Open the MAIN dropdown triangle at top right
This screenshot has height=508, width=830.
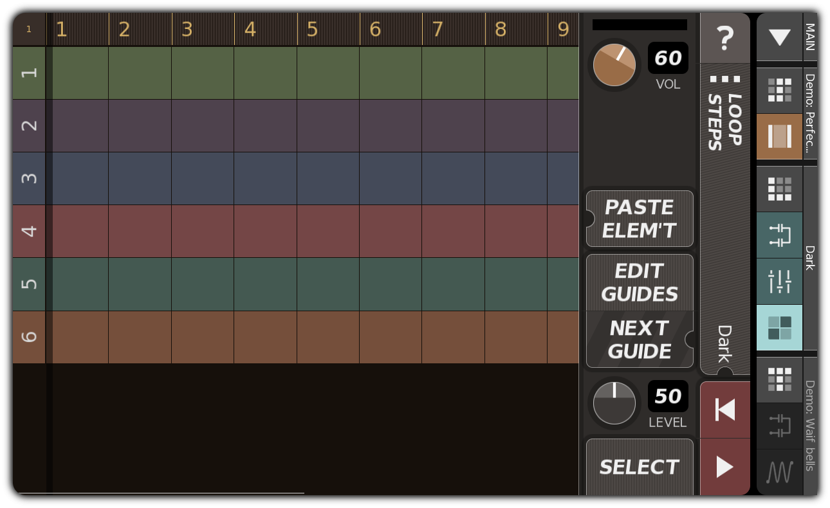pyautogui.click(x=779, y=37)
